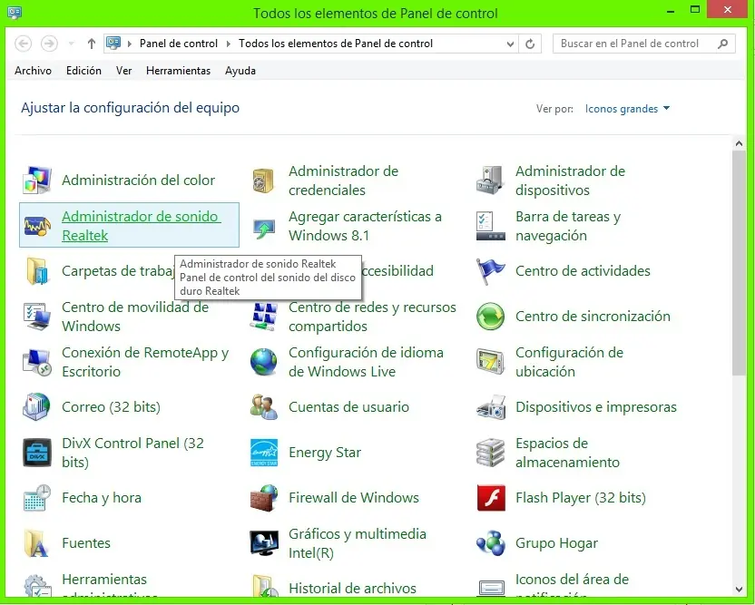
Task: Open the Administrador de credenciales safe icon
Action: click(x=263, y=180)
